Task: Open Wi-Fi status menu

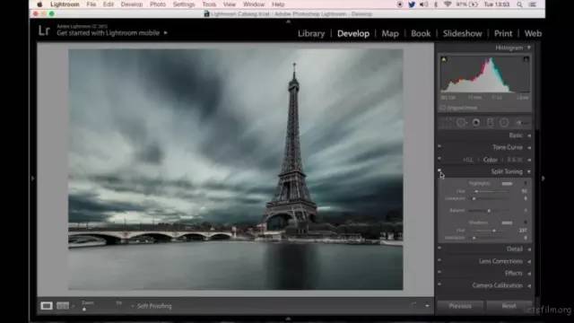Action: (x=448, y=4)
